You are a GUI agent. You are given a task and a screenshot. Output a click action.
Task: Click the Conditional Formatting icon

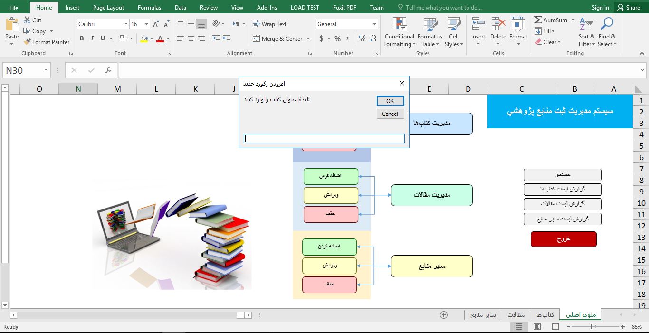point(400,25)
